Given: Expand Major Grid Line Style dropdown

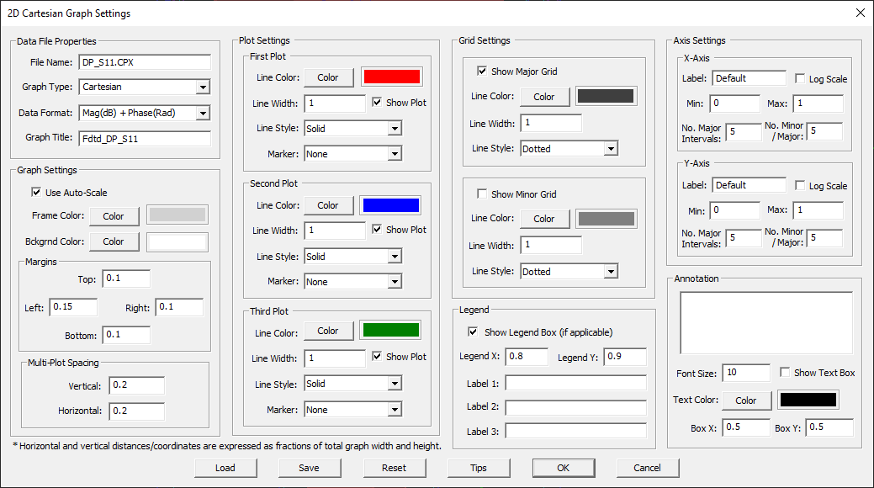Looking at the screenshot, I should point(611,149).
